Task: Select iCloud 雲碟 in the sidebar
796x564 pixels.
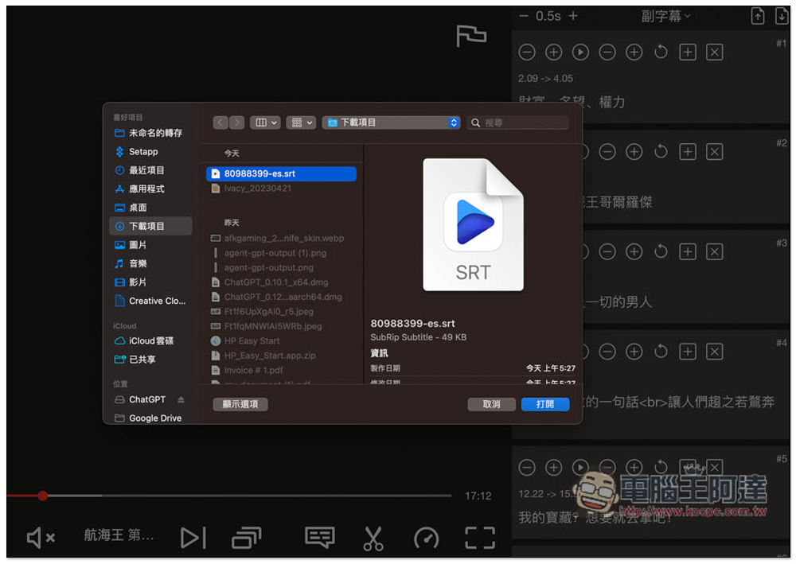Action: [150, 340]
